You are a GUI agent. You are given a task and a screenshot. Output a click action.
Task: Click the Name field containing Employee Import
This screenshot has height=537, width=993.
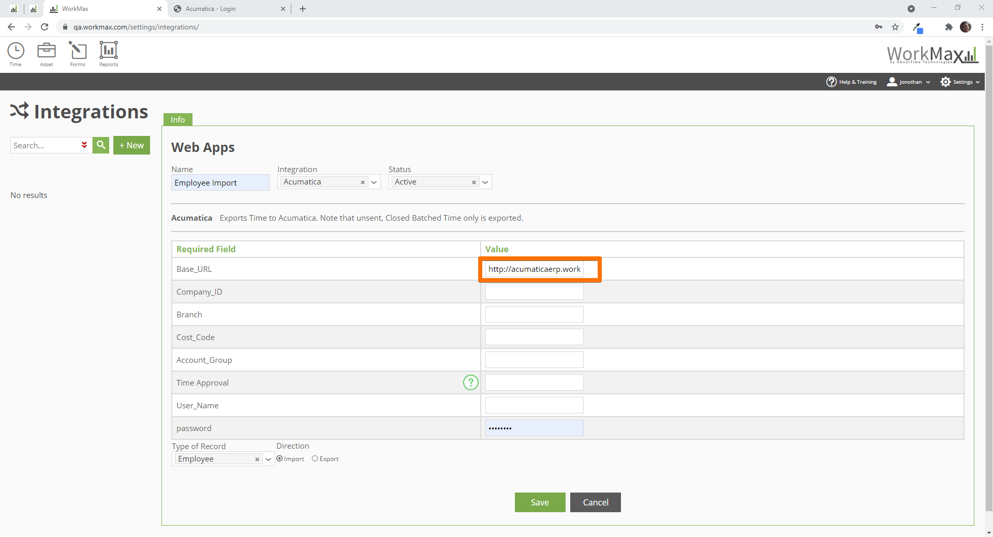[x=220, y=182]
